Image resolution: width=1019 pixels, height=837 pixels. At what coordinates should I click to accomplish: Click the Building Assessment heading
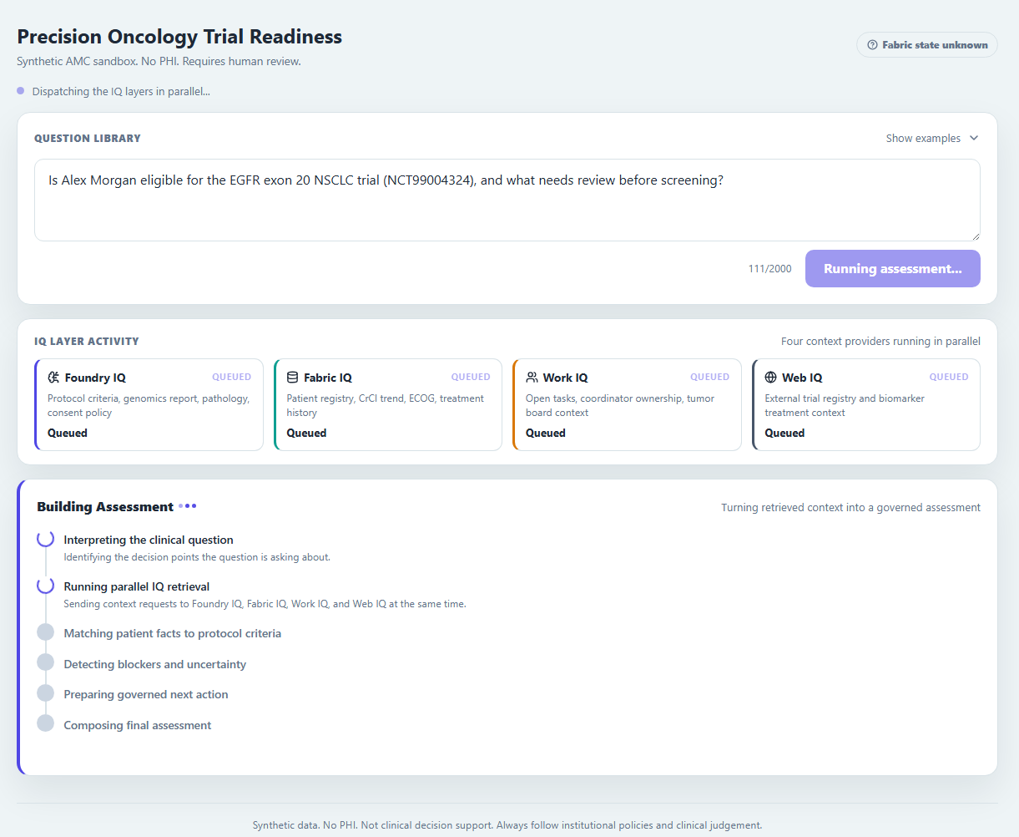click(x=105, y=507)
